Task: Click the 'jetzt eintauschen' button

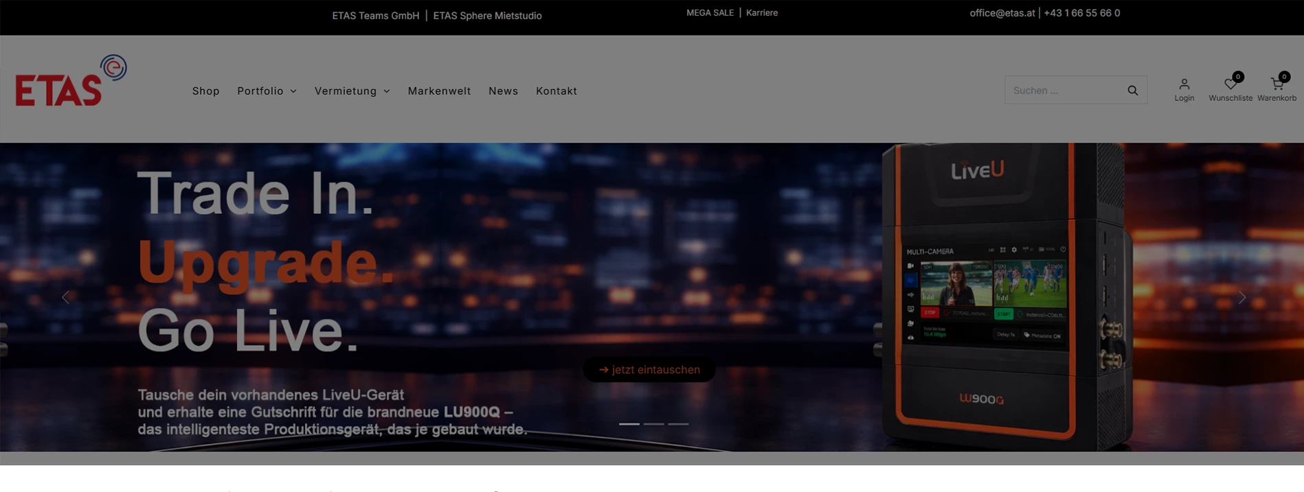Action: coord(649,369)
